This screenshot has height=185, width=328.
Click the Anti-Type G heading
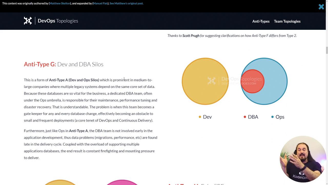click(64, 64)
